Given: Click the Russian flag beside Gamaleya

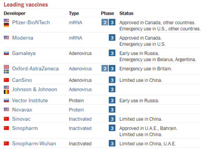Looking at the screenshot, I should pos(6,53).
